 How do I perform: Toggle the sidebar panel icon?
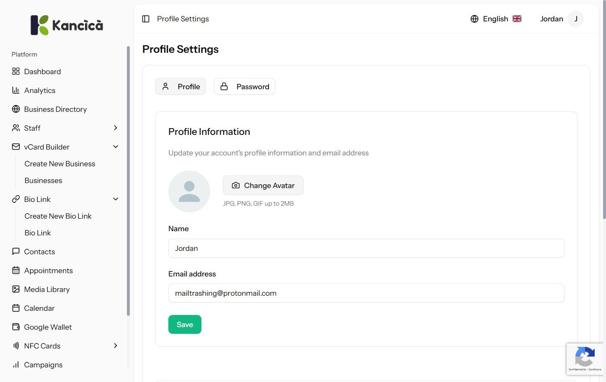point(146,19)
